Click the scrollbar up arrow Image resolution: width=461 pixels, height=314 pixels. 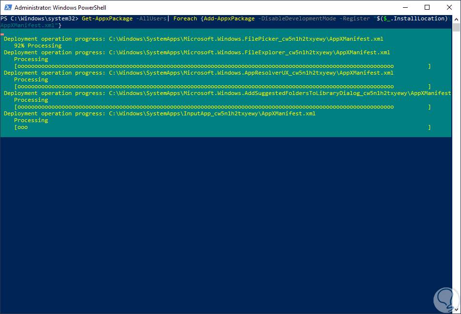pos(456,19)
